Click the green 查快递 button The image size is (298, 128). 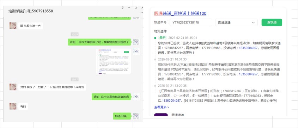click(x=272, y=22)
